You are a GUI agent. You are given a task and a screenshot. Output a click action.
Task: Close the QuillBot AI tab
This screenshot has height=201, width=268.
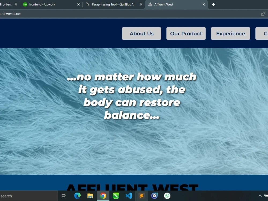(x=141, y=5)
